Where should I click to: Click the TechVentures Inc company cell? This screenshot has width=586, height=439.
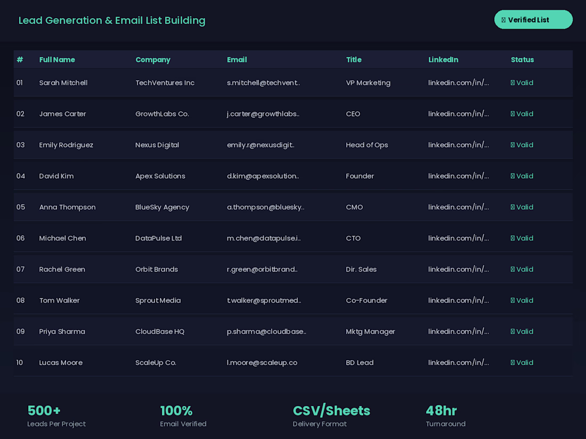pos(165,83)
